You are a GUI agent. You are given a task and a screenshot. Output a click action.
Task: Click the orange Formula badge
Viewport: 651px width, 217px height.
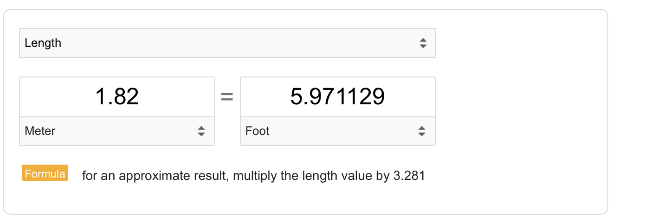coord(45,173)
